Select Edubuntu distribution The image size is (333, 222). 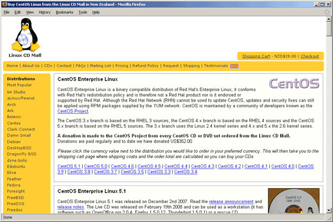pos(16,167)
